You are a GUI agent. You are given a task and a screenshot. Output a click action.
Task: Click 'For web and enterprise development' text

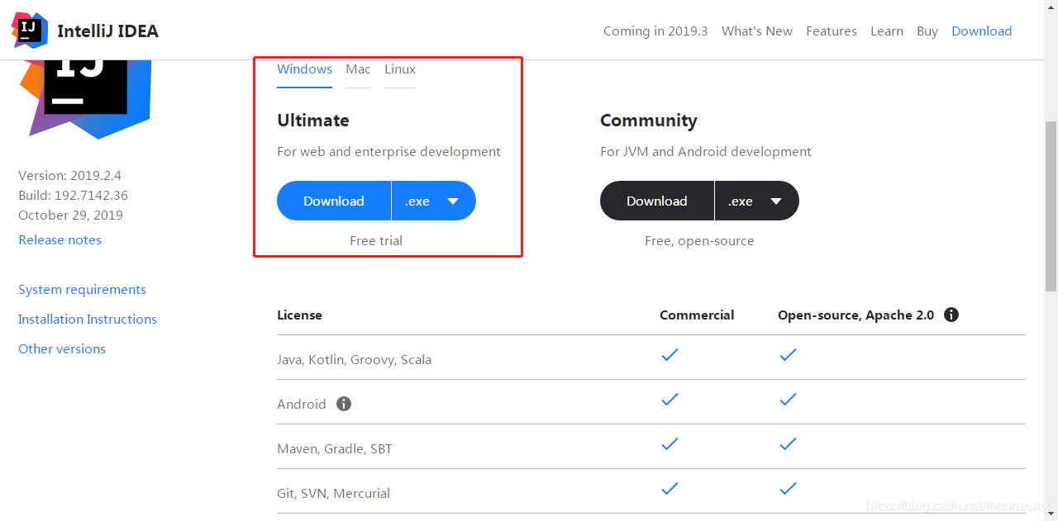(388, 151)
